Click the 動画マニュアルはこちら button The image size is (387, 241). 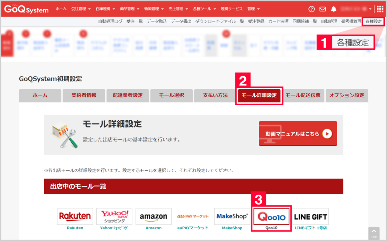(x=297, y=134)
